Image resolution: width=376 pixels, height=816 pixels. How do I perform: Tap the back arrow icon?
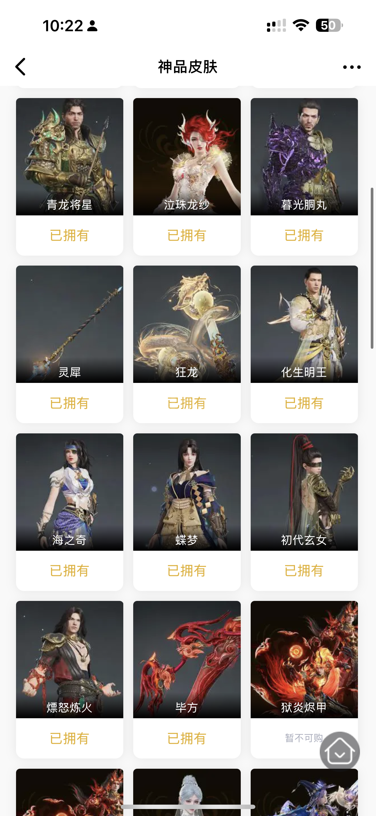[x=21, y=67]
